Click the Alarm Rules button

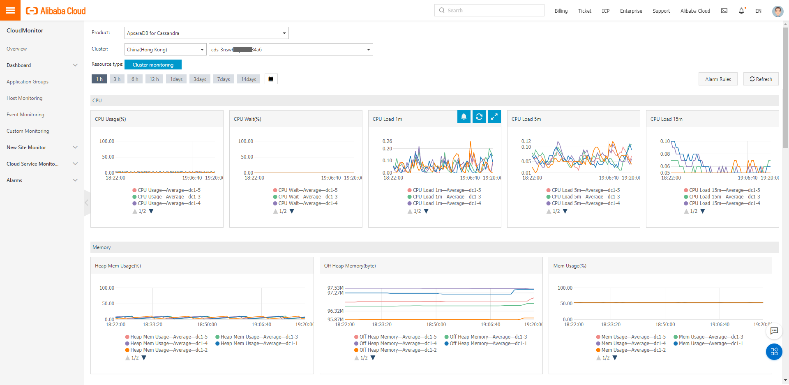coord(718,79)
